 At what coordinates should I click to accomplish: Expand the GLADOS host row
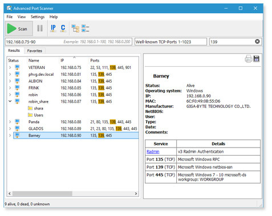(x=10, y=128)
